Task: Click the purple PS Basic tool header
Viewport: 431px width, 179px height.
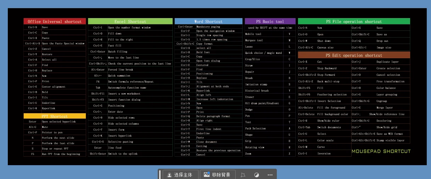Action: (270, 22)
